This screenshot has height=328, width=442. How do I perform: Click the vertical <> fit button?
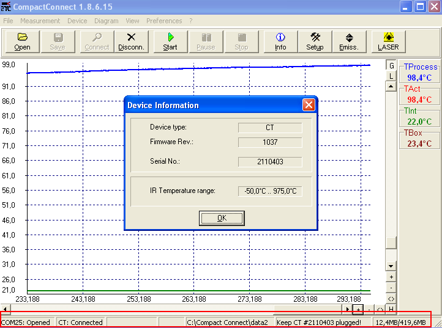coord(391,299)
